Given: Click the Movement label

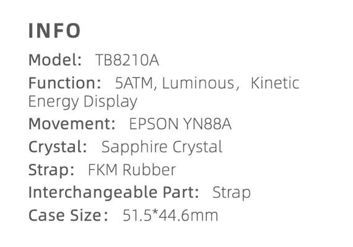Looking at the screenshot, I should point(72,124).
